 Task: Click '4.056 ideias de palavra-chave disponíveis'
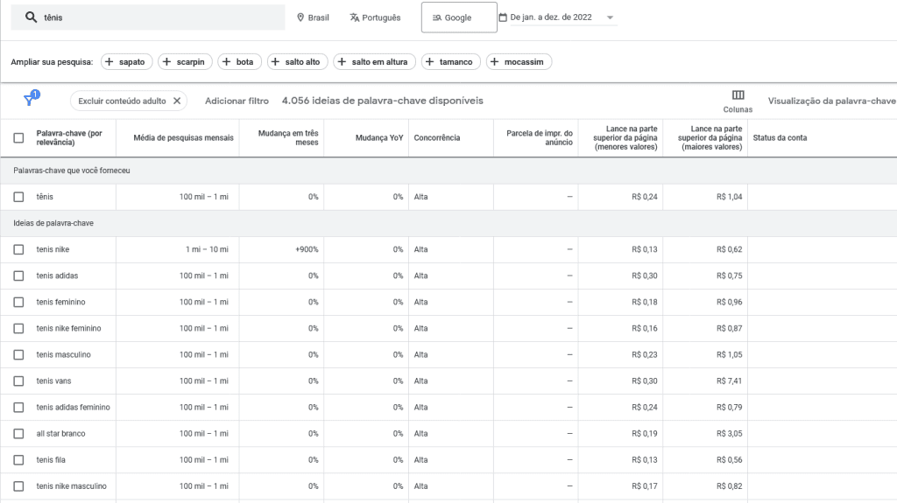382,101
